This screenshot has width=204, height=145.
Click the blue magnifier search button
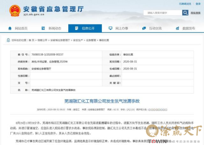click(x=185, y=13)
